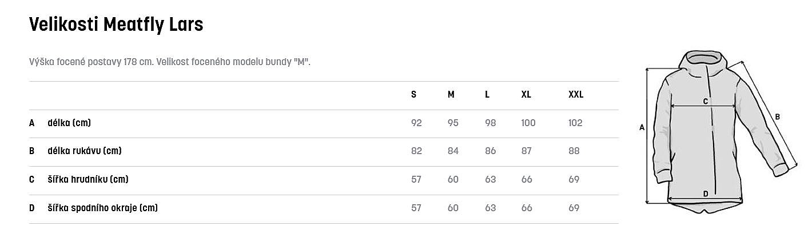This screenshot has width=808, height=242.
Task: Click the 'Velikosti Meatfly Lars' heading
Action: (116, 25)
